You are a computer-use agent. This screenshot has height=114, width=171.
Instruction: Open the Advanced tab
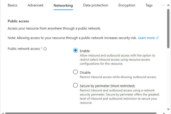(35, 5)
